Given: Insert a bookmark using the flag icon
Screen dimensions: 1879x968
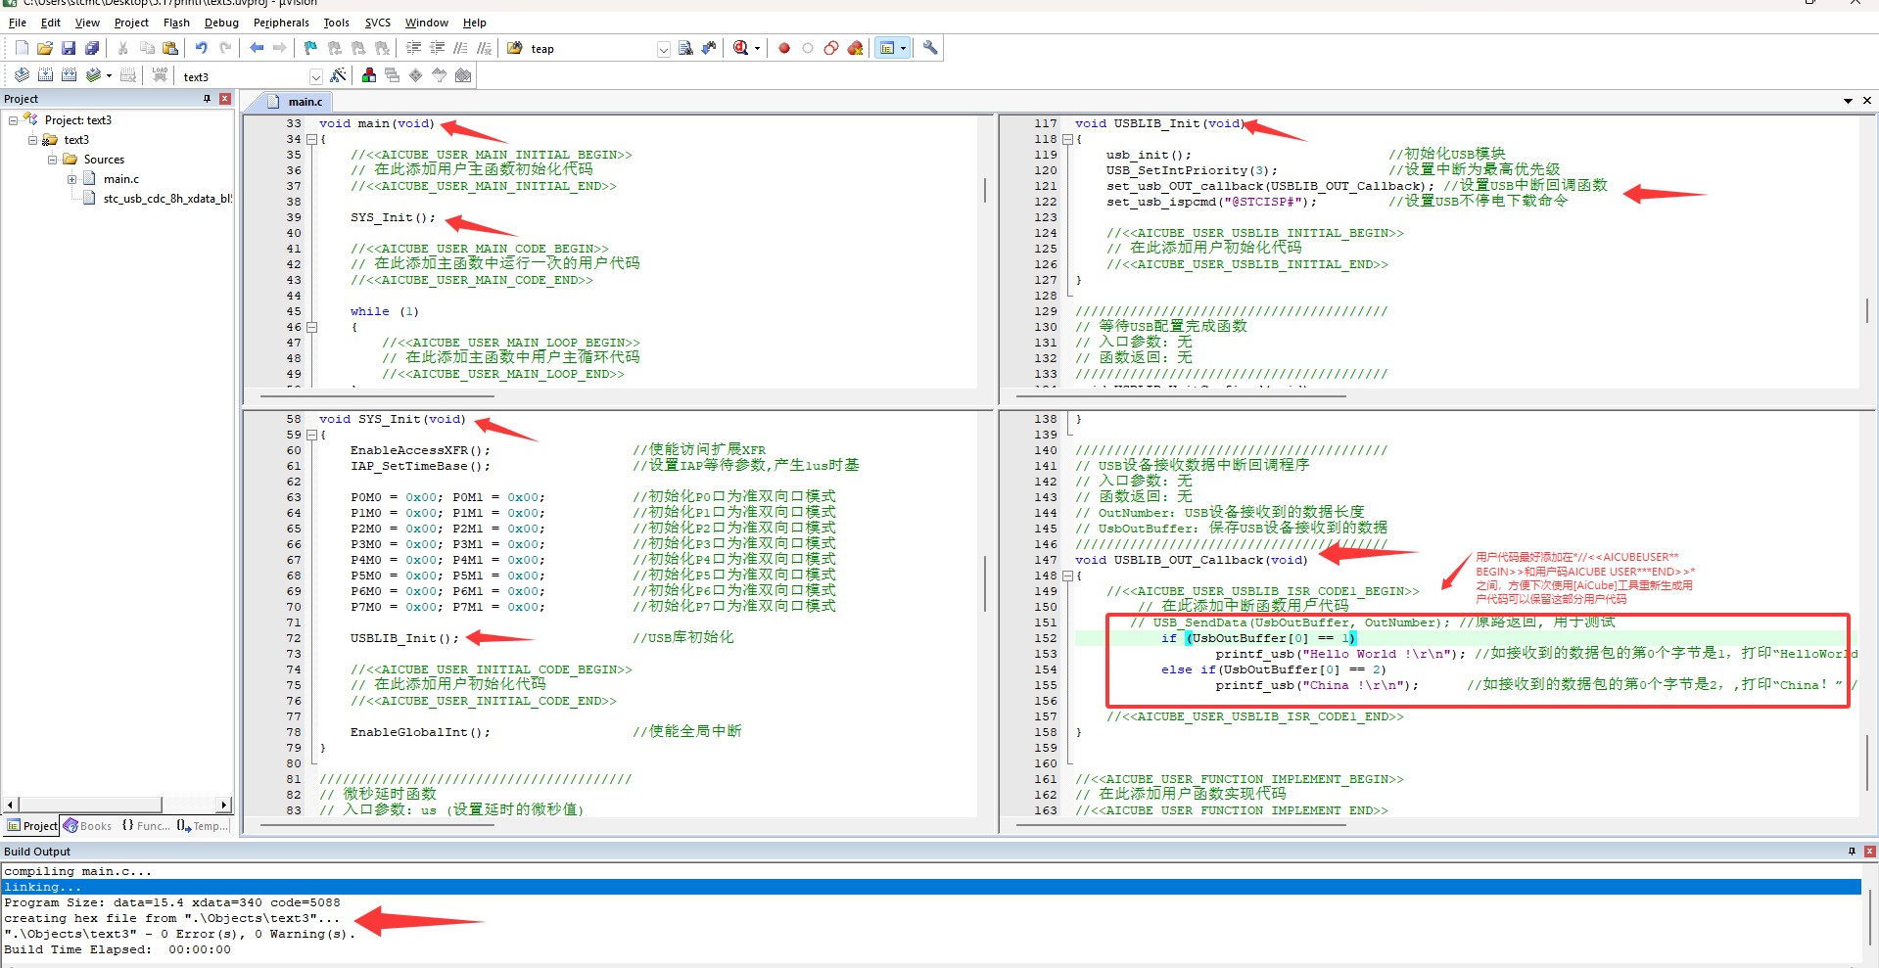Looking at the screenshot, I should [311, 48].
